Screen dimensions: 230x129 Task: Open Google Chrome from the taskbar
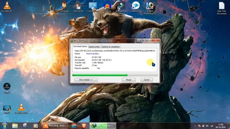click(x=74, y=126)
